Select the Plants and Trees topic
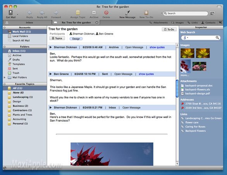The image size is (227, 175). tap(25, 115)
